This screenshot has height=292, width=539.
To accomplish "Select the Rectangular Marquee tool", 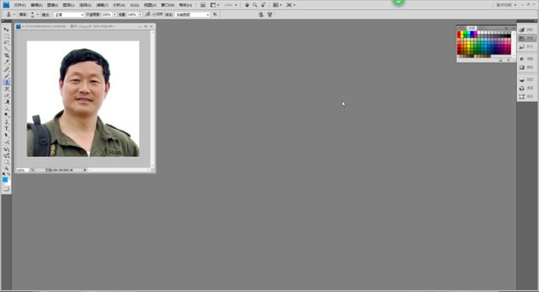I will (x=6, y=36).
